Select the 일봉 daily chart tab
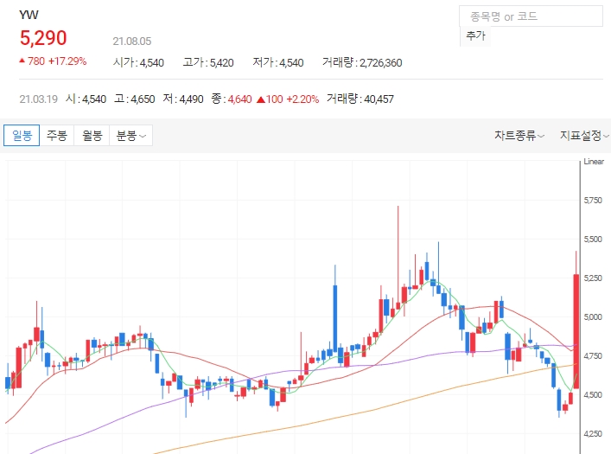The width and height of the screenshot is (611, 454). click(x=22, y=136)
